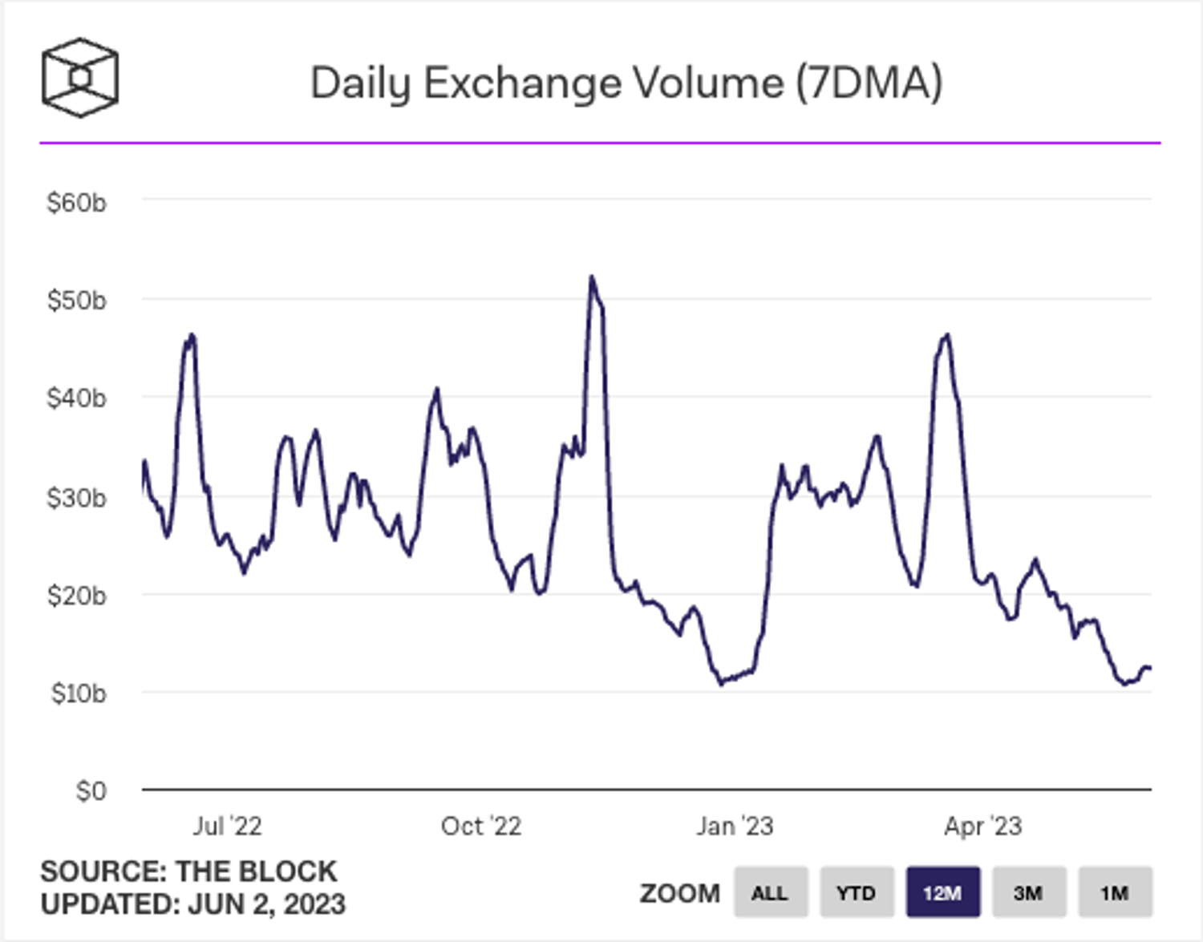This screenshot has width=1203, height=942.
Task: Select the 3M zoom range
Action: point(1029,892)
